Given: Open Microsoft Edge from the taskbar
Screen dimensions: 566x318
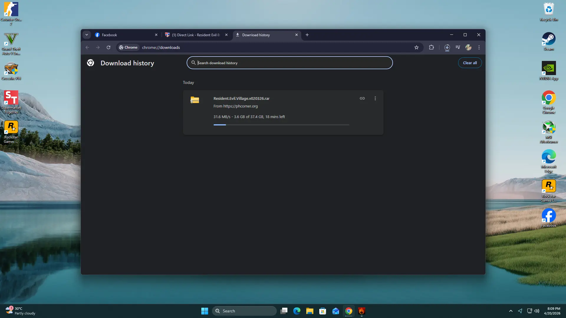Looking at the screenshot, I should [x=297, y=311].
